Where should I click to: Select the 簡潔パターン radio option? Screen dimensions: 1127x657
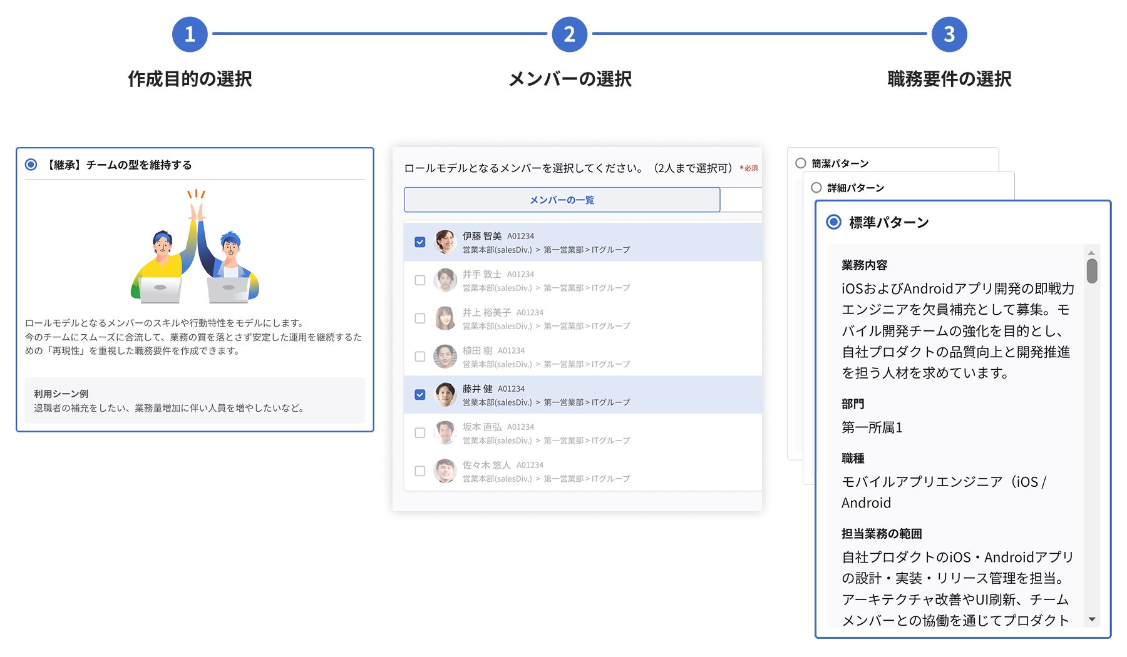coord(800,163)
